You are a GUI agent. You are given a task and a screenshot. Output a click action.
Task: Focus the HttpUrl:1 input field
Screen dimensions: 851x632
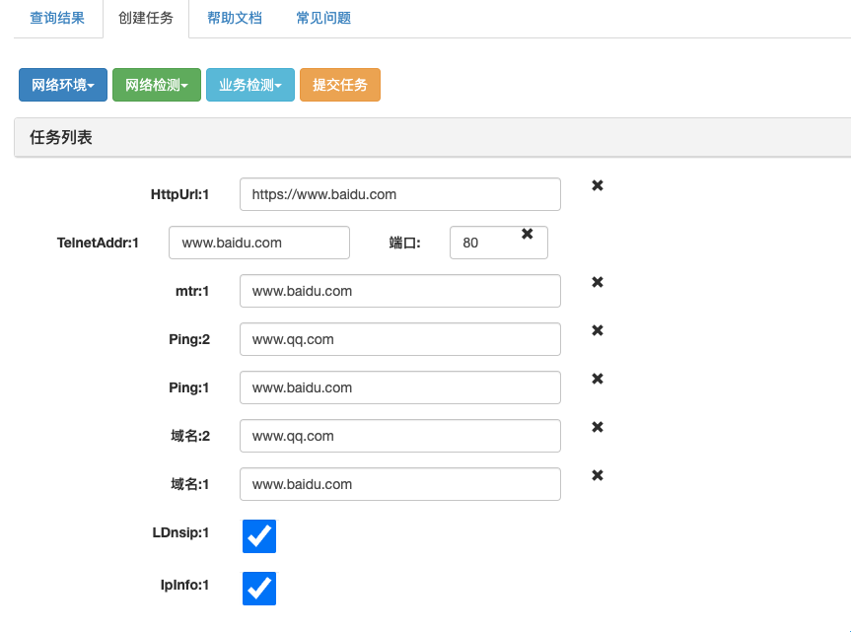point(399,194)
